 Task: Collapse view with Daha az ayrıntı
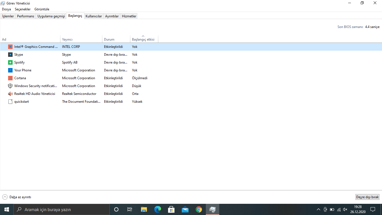click(x=17, y=197)
